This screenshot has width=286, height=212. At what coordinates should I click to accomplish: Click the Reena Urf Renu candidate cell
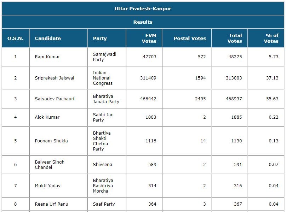click(x=58, y=204)
